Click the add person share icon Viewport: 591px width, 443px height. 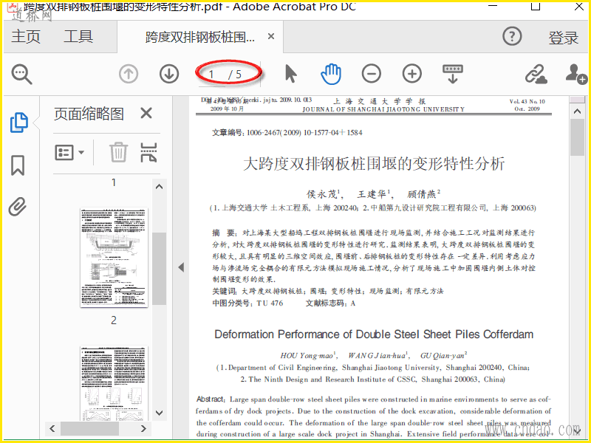[576, 74]
